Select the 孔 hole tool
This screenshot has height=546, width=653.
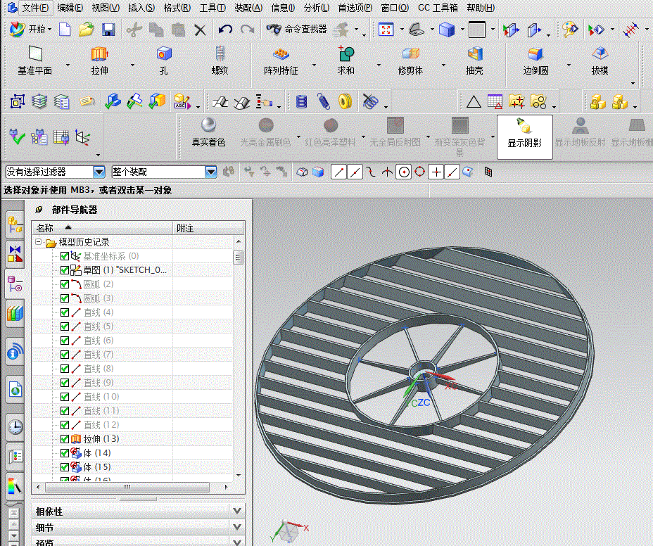pyautogui.click(x=164, y=61)
